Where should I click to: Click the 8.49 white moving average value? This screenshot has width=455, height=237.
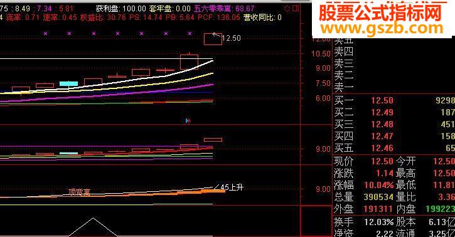[x=23, y=9]
